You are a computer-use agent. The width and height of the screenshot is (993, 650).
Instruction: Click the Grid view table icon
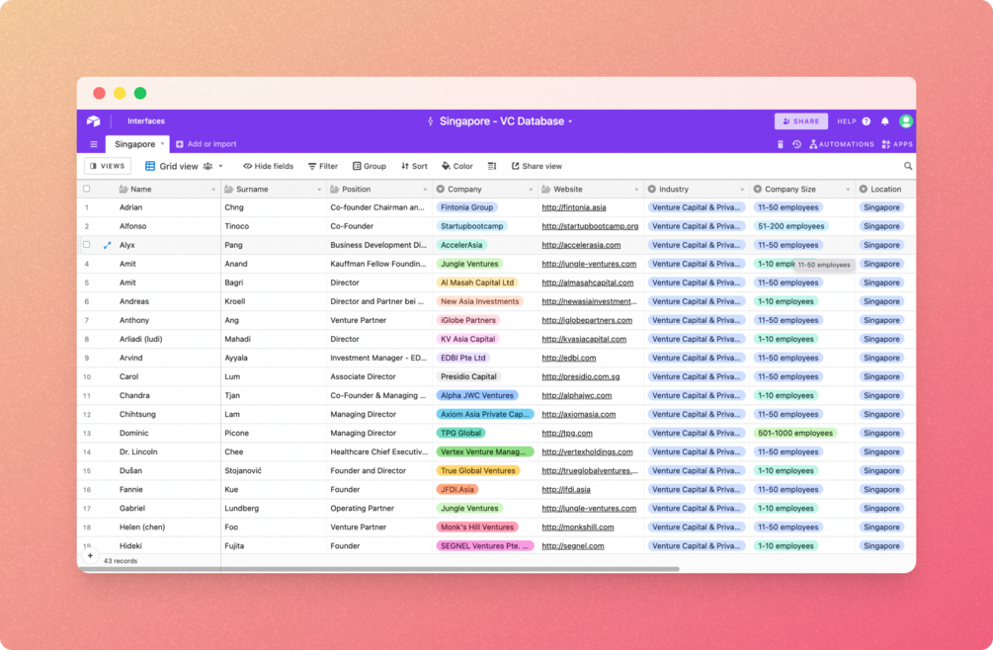(x=150, y=166)
